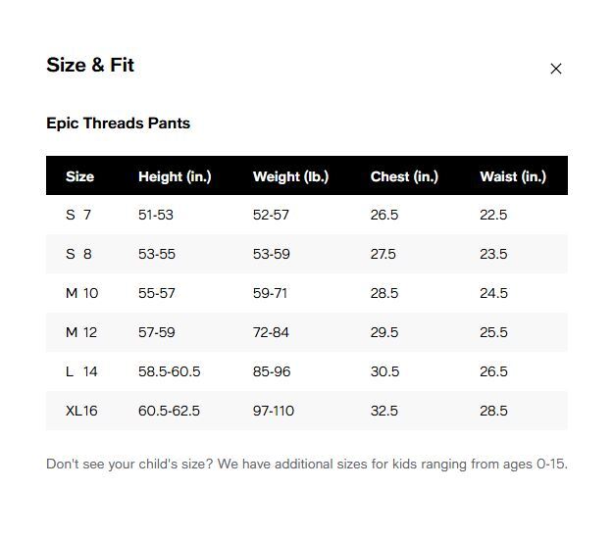The image size is (613, 539).
Task: Click the 97-110 weight value
Action: [x=274, y=411]
